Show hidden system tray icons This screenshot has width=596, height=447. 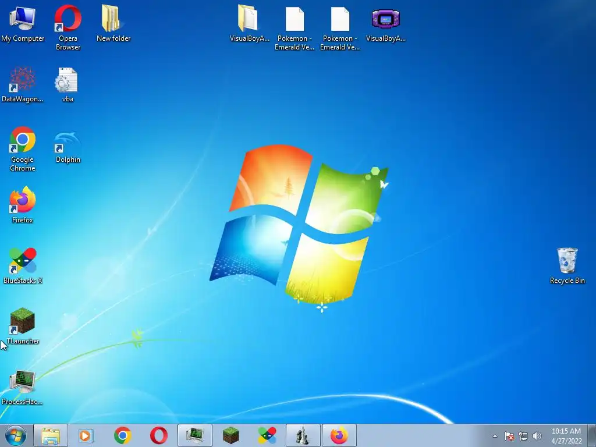[495, 436]
